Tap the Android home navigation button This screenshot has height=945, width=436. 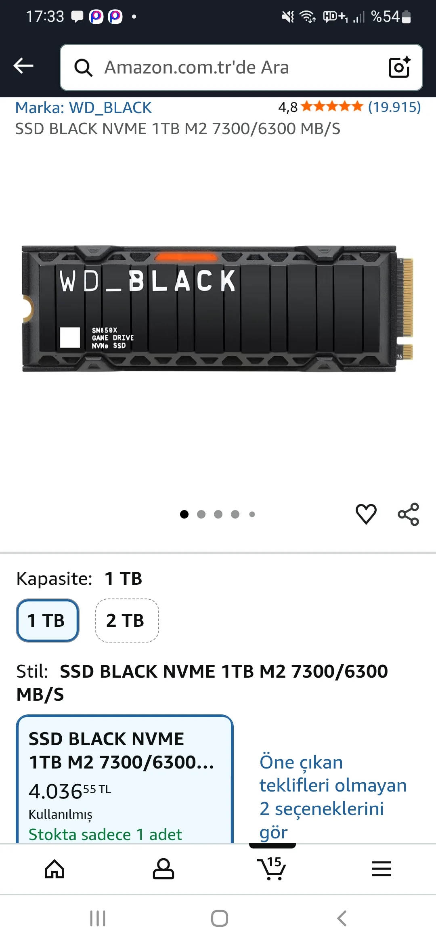219,918
